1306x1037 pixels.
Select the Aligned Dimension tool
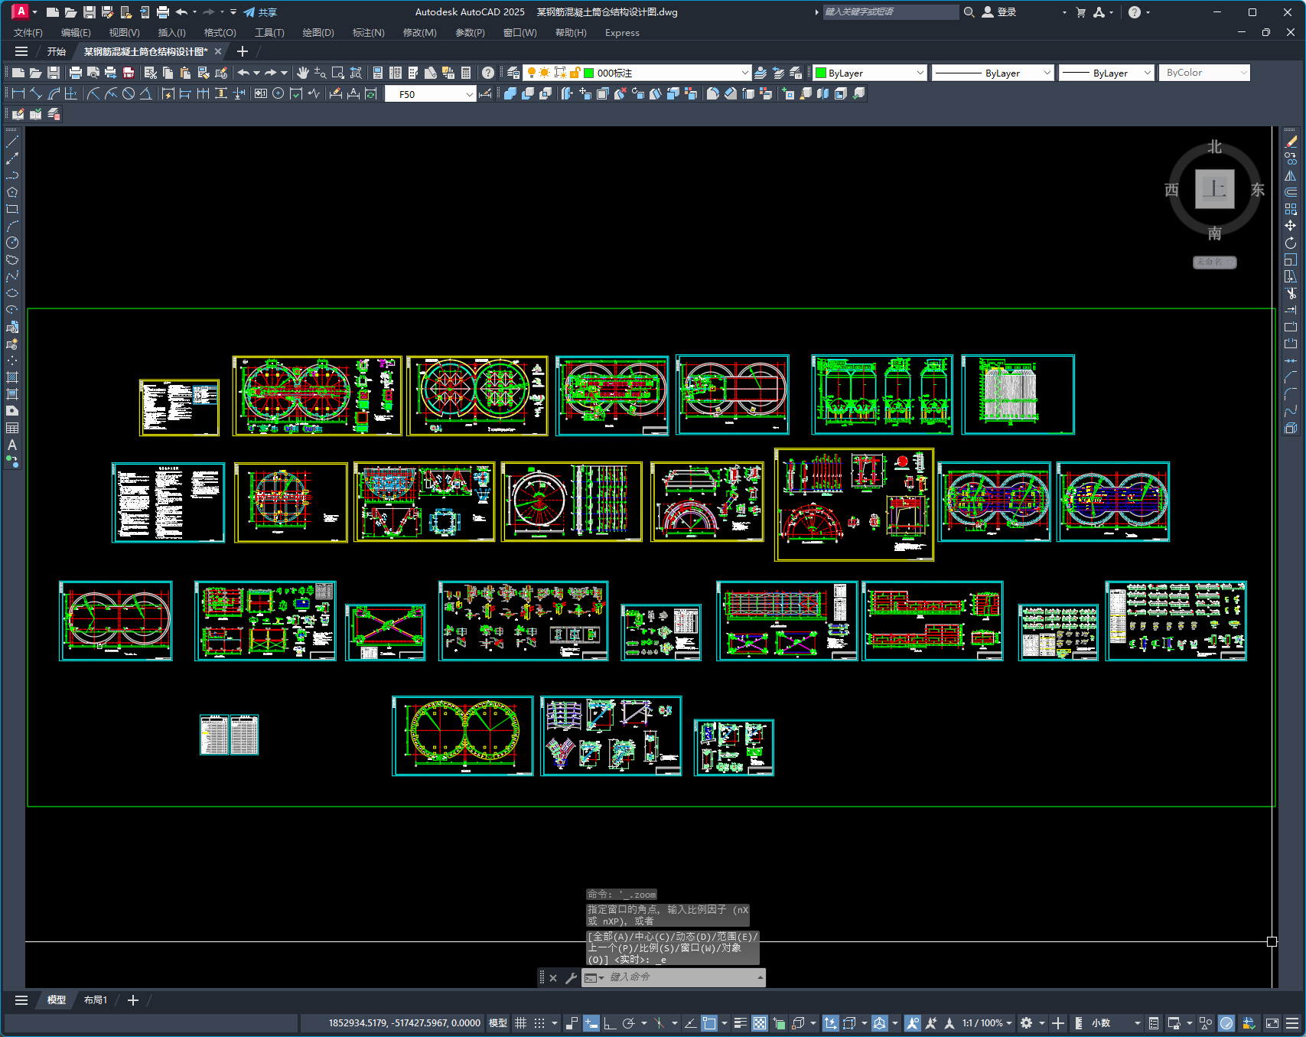point(36,93)
